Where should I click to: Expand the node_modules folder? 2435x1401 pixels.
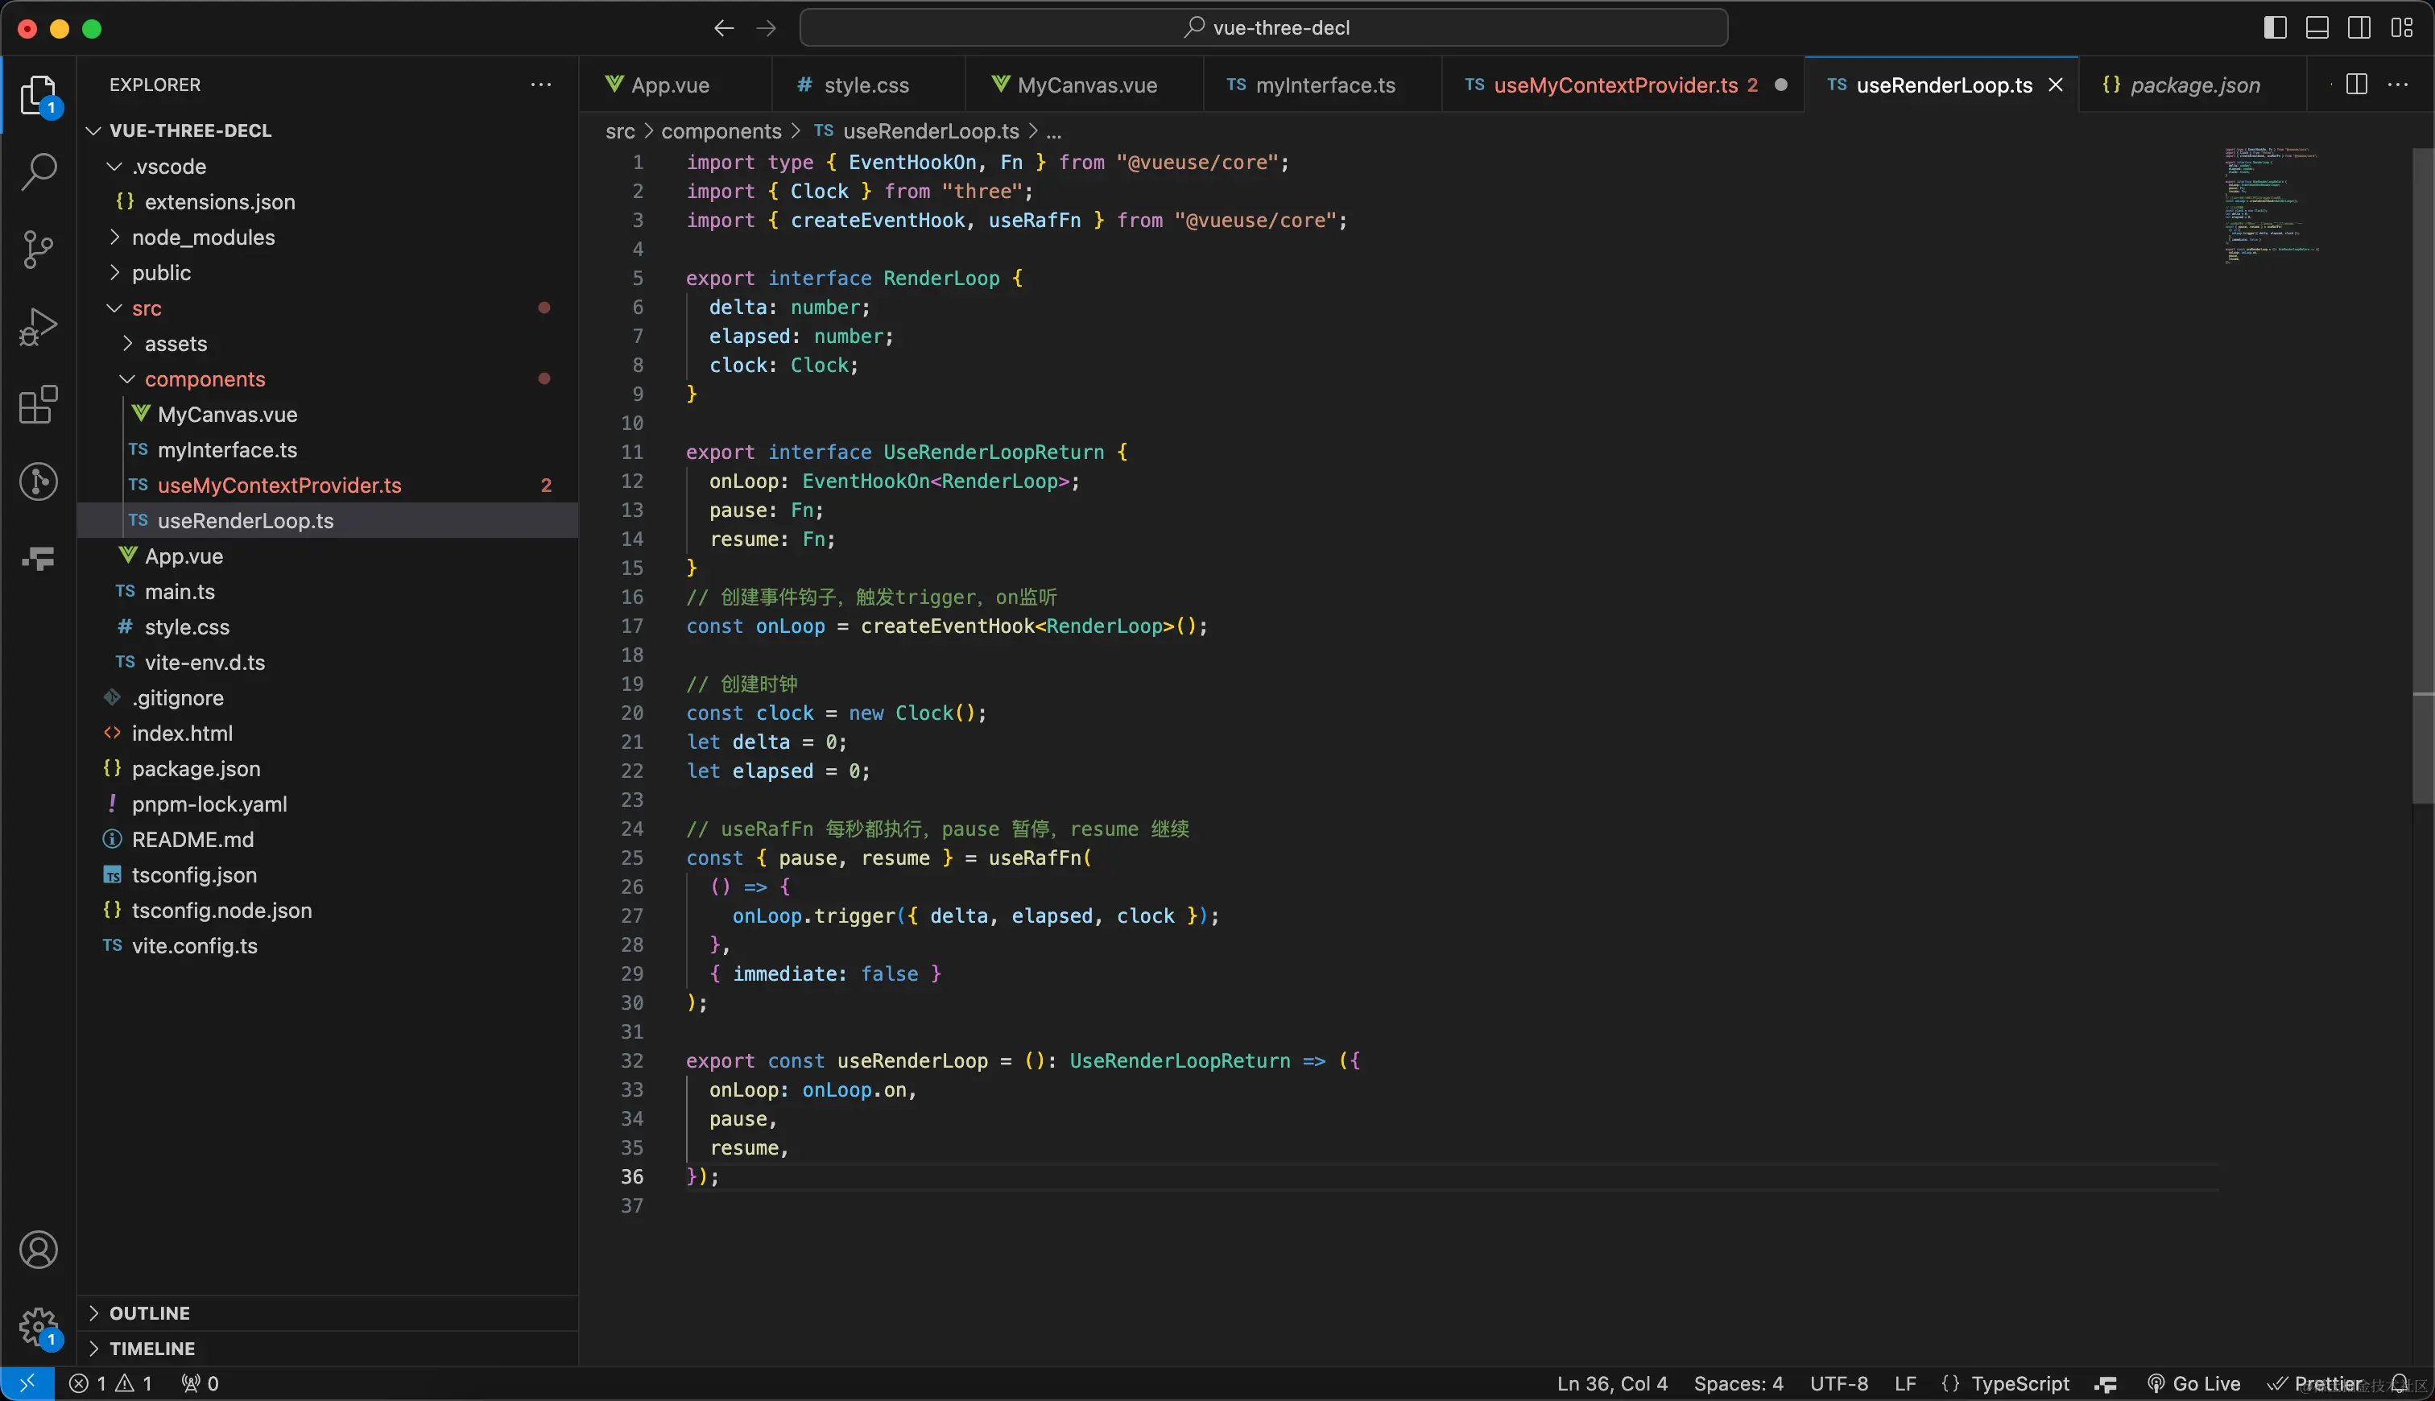point(203,238)
